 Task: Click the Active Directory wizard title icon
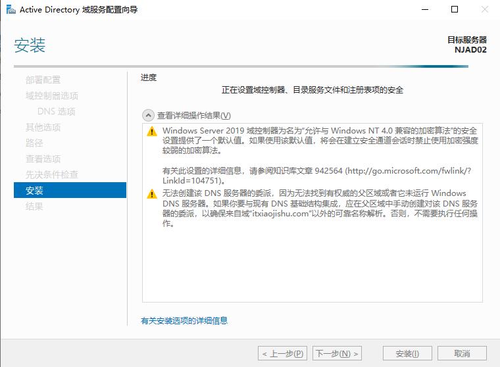point(11,10)
